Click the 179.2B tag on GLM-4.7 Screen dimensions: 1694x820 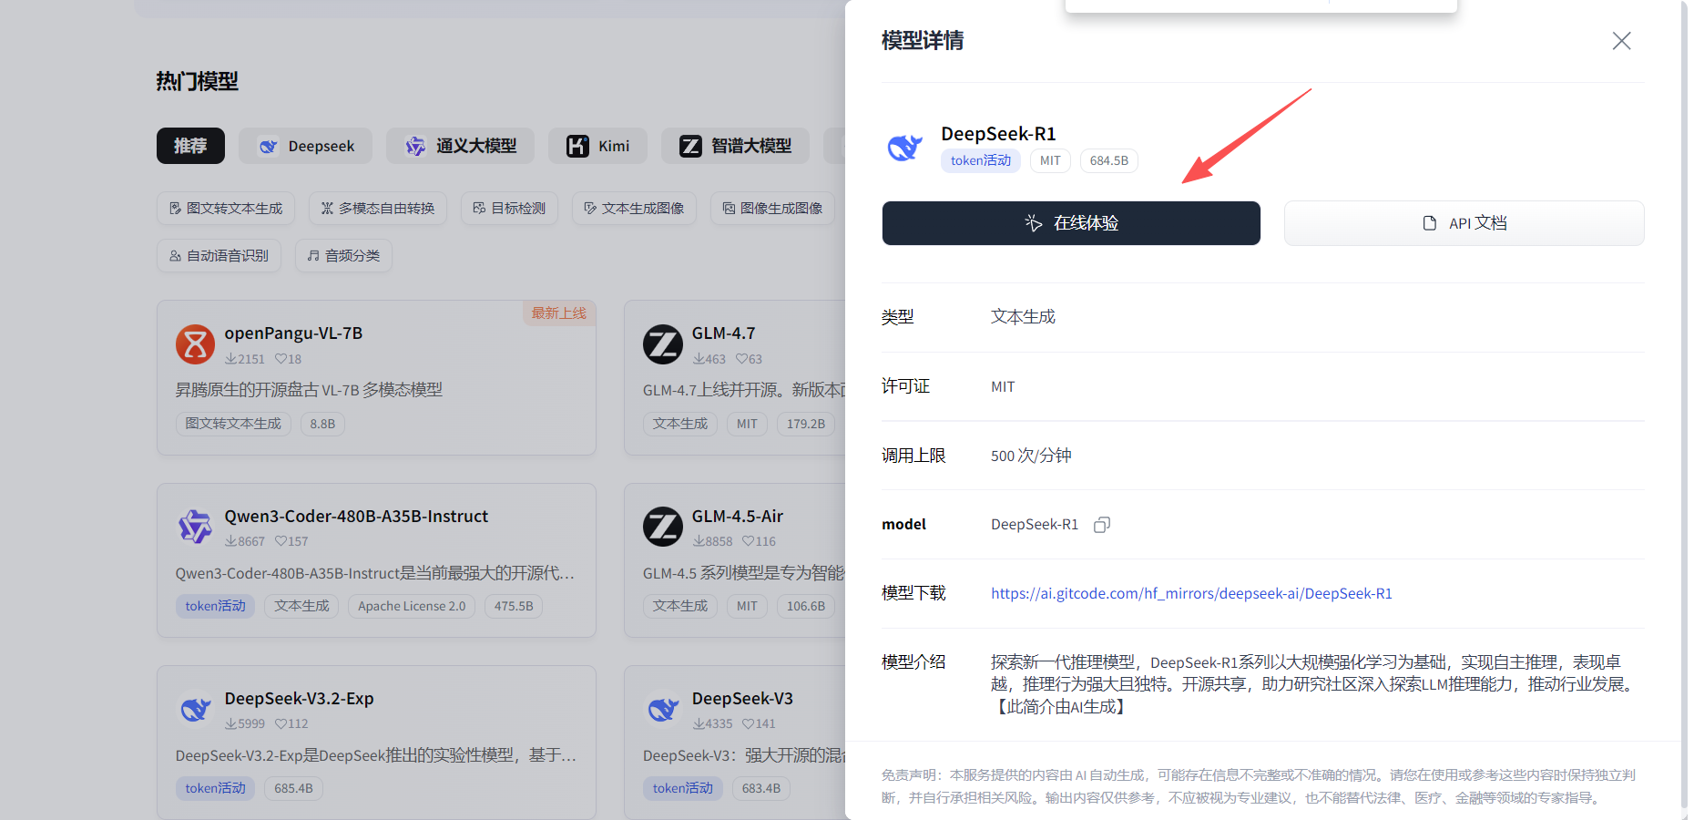click(806, 424)
